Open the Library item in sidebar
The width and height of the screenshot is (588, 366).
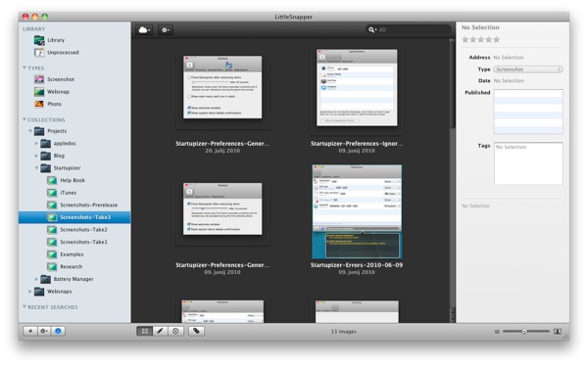(56, 40)
